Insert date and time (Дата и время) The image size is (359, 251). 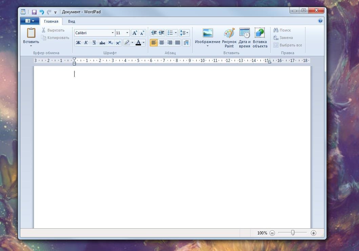(244, 38)
